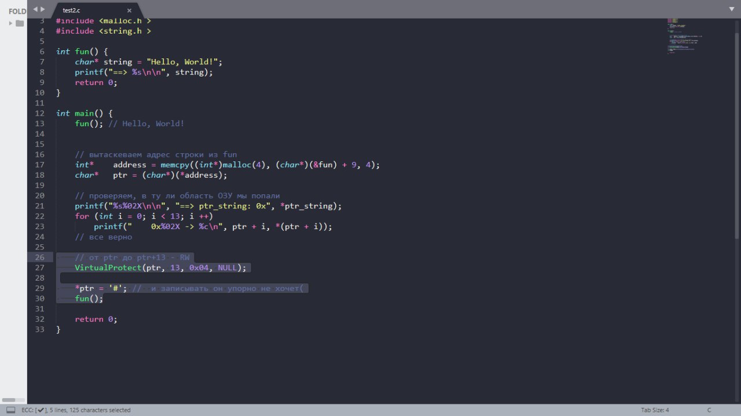Screen dimensions: 741x416
Task: Click the '// вытаскеваем адрес строки' comment
Action: 156,154
